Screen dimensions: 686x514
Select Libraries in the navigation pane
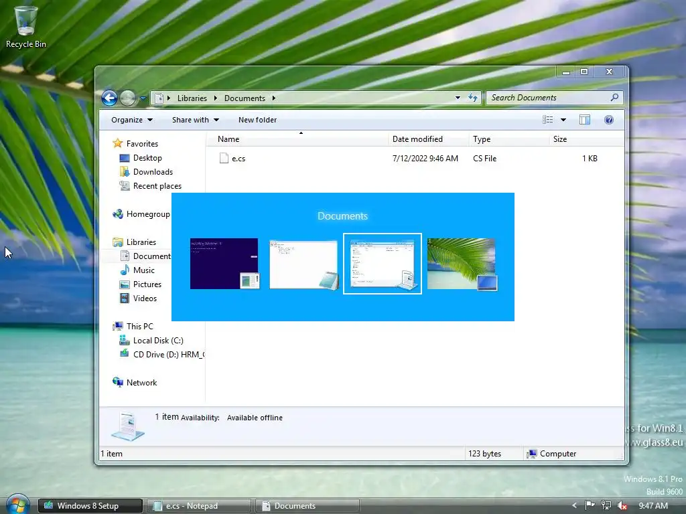click(x=141, y=242)
